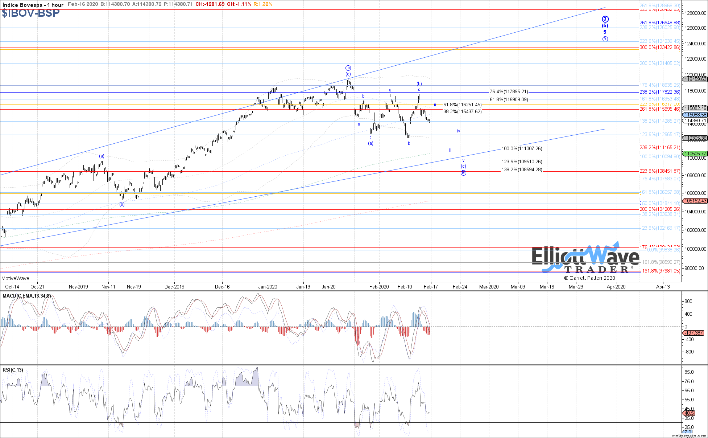Click the $IBOV-BSP symbol title

click(31, 13)
